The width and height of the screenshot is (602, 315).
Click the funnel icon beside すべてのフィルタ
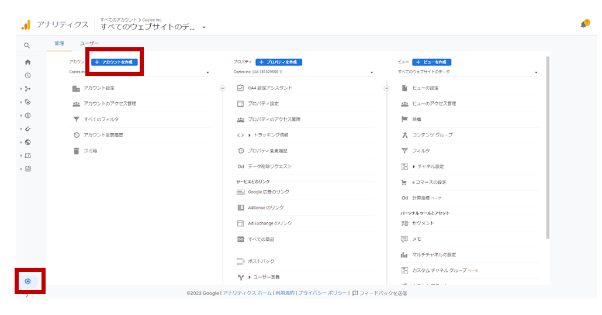[x=77, y=120]
